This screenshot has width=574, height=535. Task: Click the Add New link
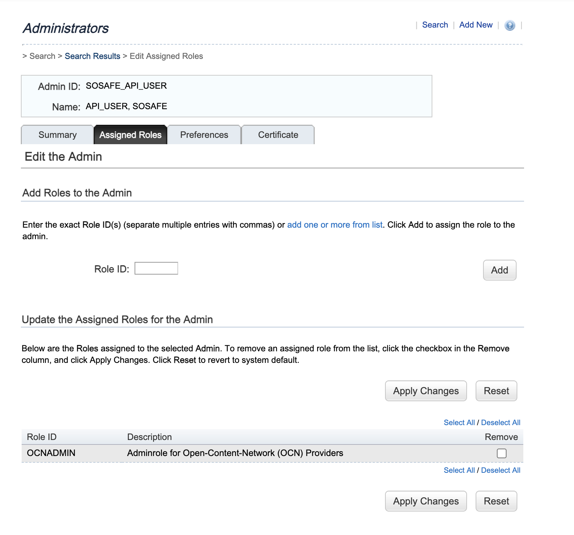(x=476, y=25)
